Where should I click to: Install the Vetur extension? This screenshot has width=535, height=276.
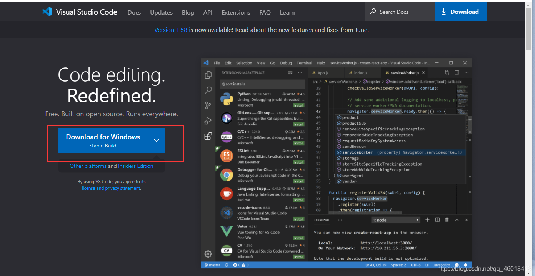(298, 238)
